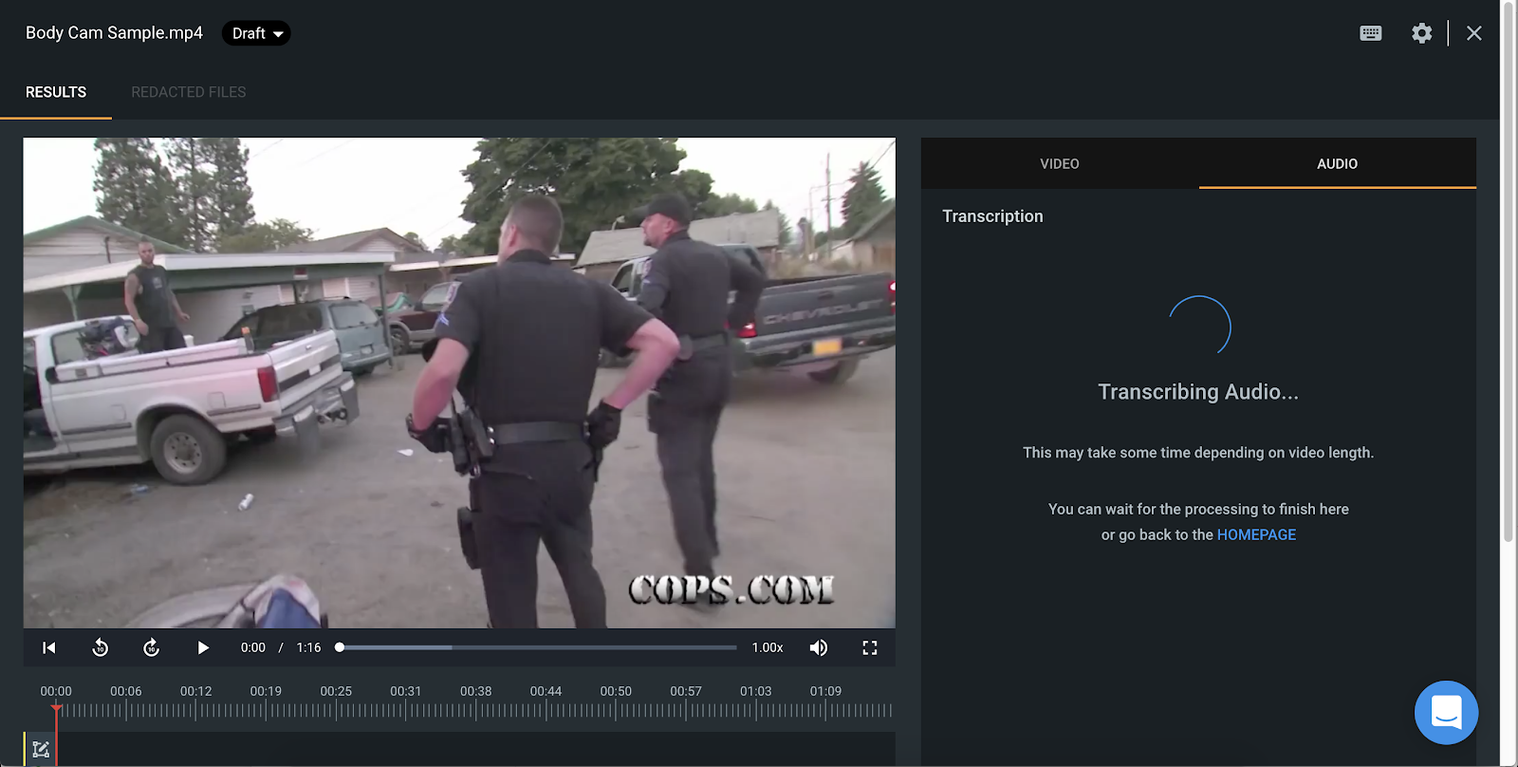The image size is (1518, 767).
Task: Follow the HOMEPAGE link
Action: pos(1256,534)
